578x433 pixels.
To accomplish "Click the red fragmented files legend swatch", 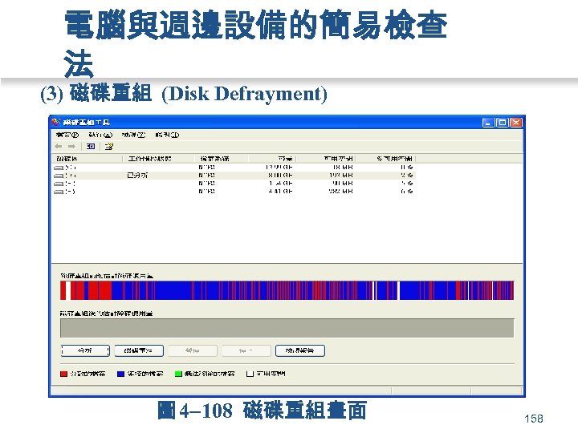I will tap(63, 374).
